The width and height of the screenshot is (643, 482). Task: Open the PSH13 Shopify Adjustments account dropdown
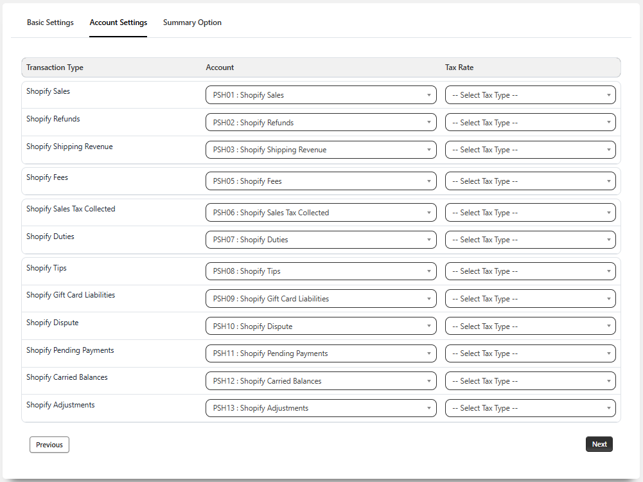click(321, 408)
